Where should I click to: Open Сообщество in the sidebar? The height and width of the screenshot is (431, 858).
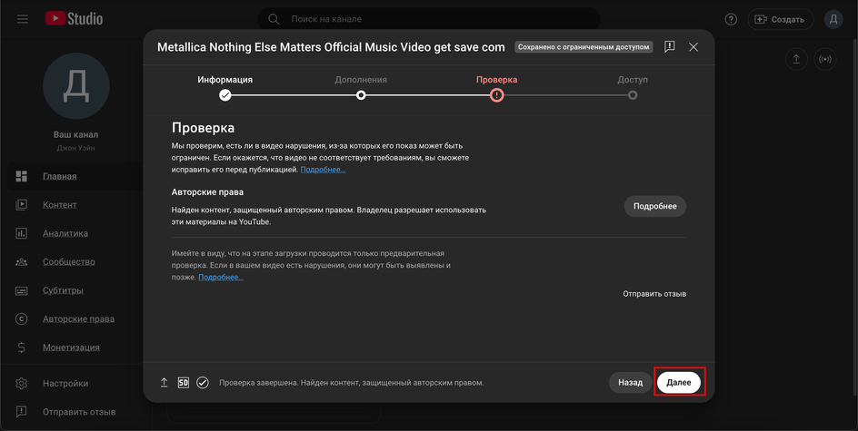point(69,261)
